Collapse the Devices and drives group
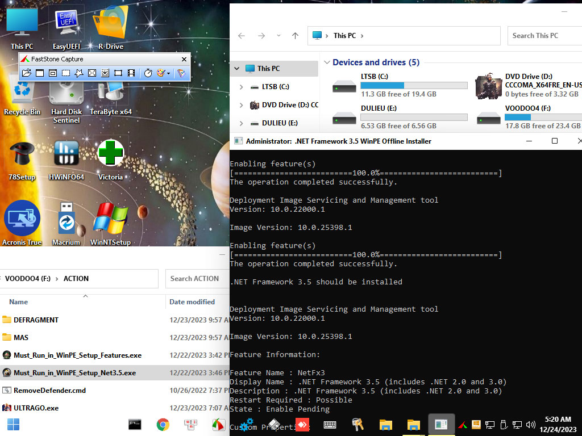 327,62
